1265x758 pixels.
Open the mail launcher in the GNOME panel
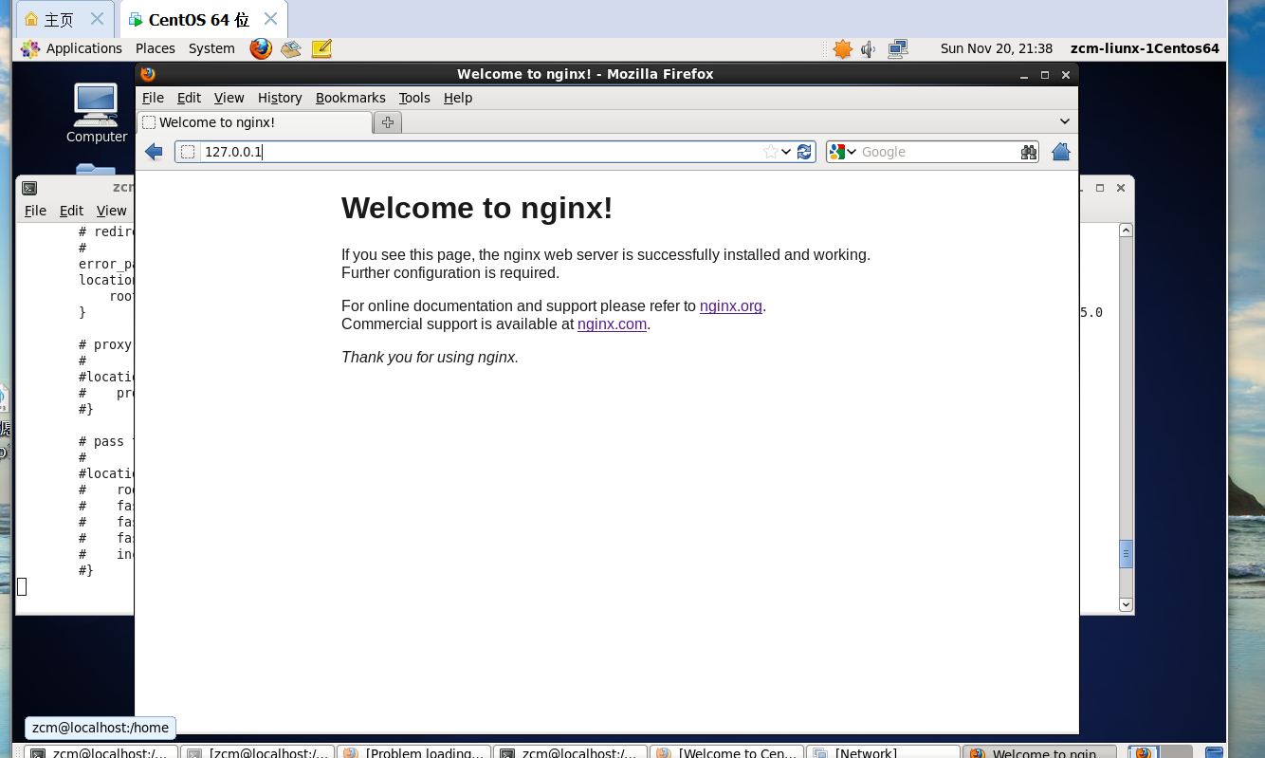point(291,48)
